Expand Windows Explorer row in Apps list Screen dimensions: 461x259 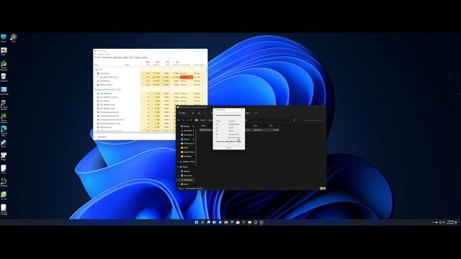coord(95,85)
